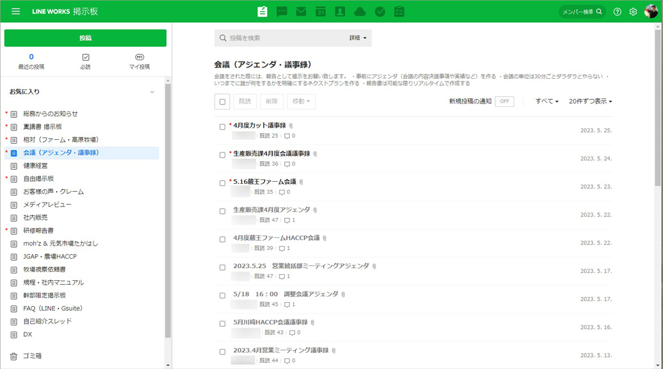Open the 20件ずつ表示 dropdown
Viewport: 663px width, 369px height.
(590, 102)
